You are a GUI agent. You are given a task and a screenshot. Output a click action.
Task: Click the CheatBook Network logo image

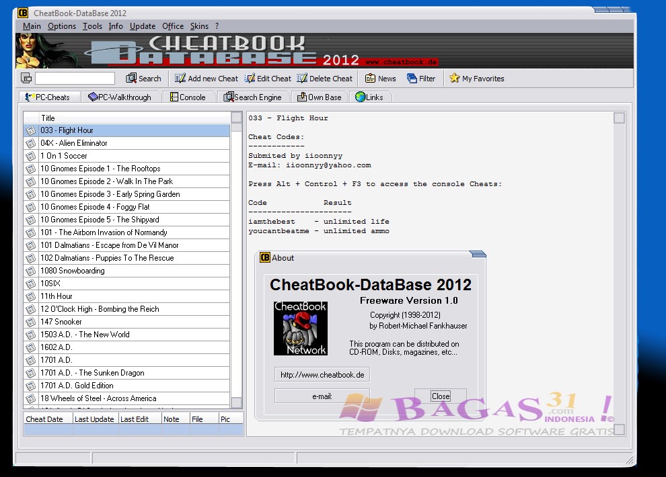point(300,328)
